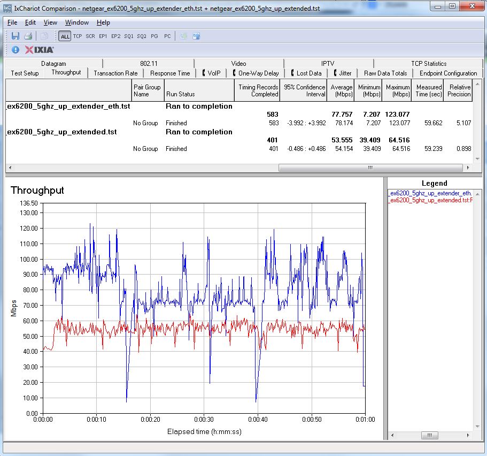Select the SQ2 filter button
This screenshot has width=487, height=456.
click(x=141, y=36)
